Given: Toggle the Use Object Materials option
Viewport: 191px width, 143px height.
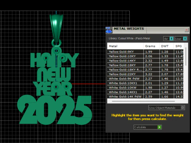Looking at the screenshot, I should point(167,108).
